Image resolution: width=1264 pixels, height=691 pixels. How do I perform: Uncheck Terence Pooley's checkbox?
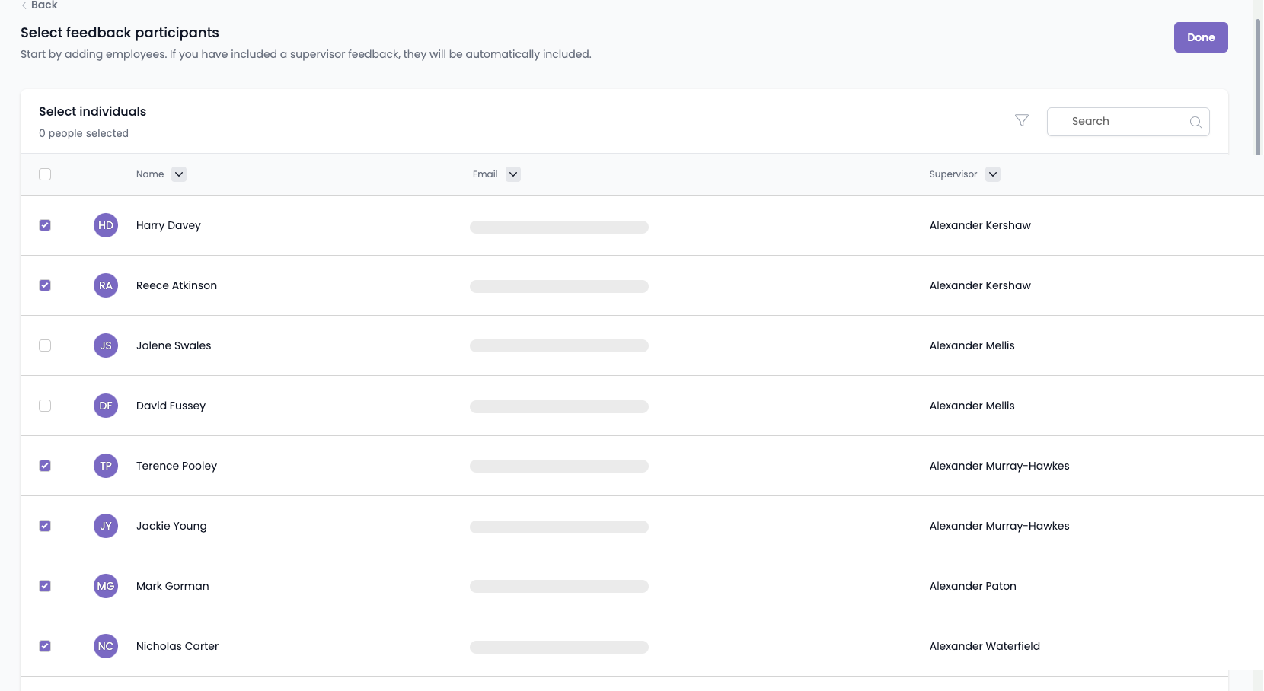(45, 466)
